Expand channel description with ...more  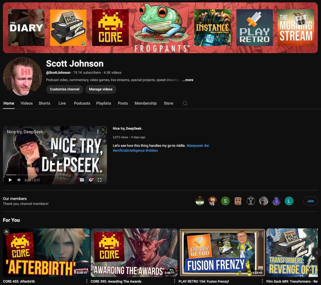(188, 80)
